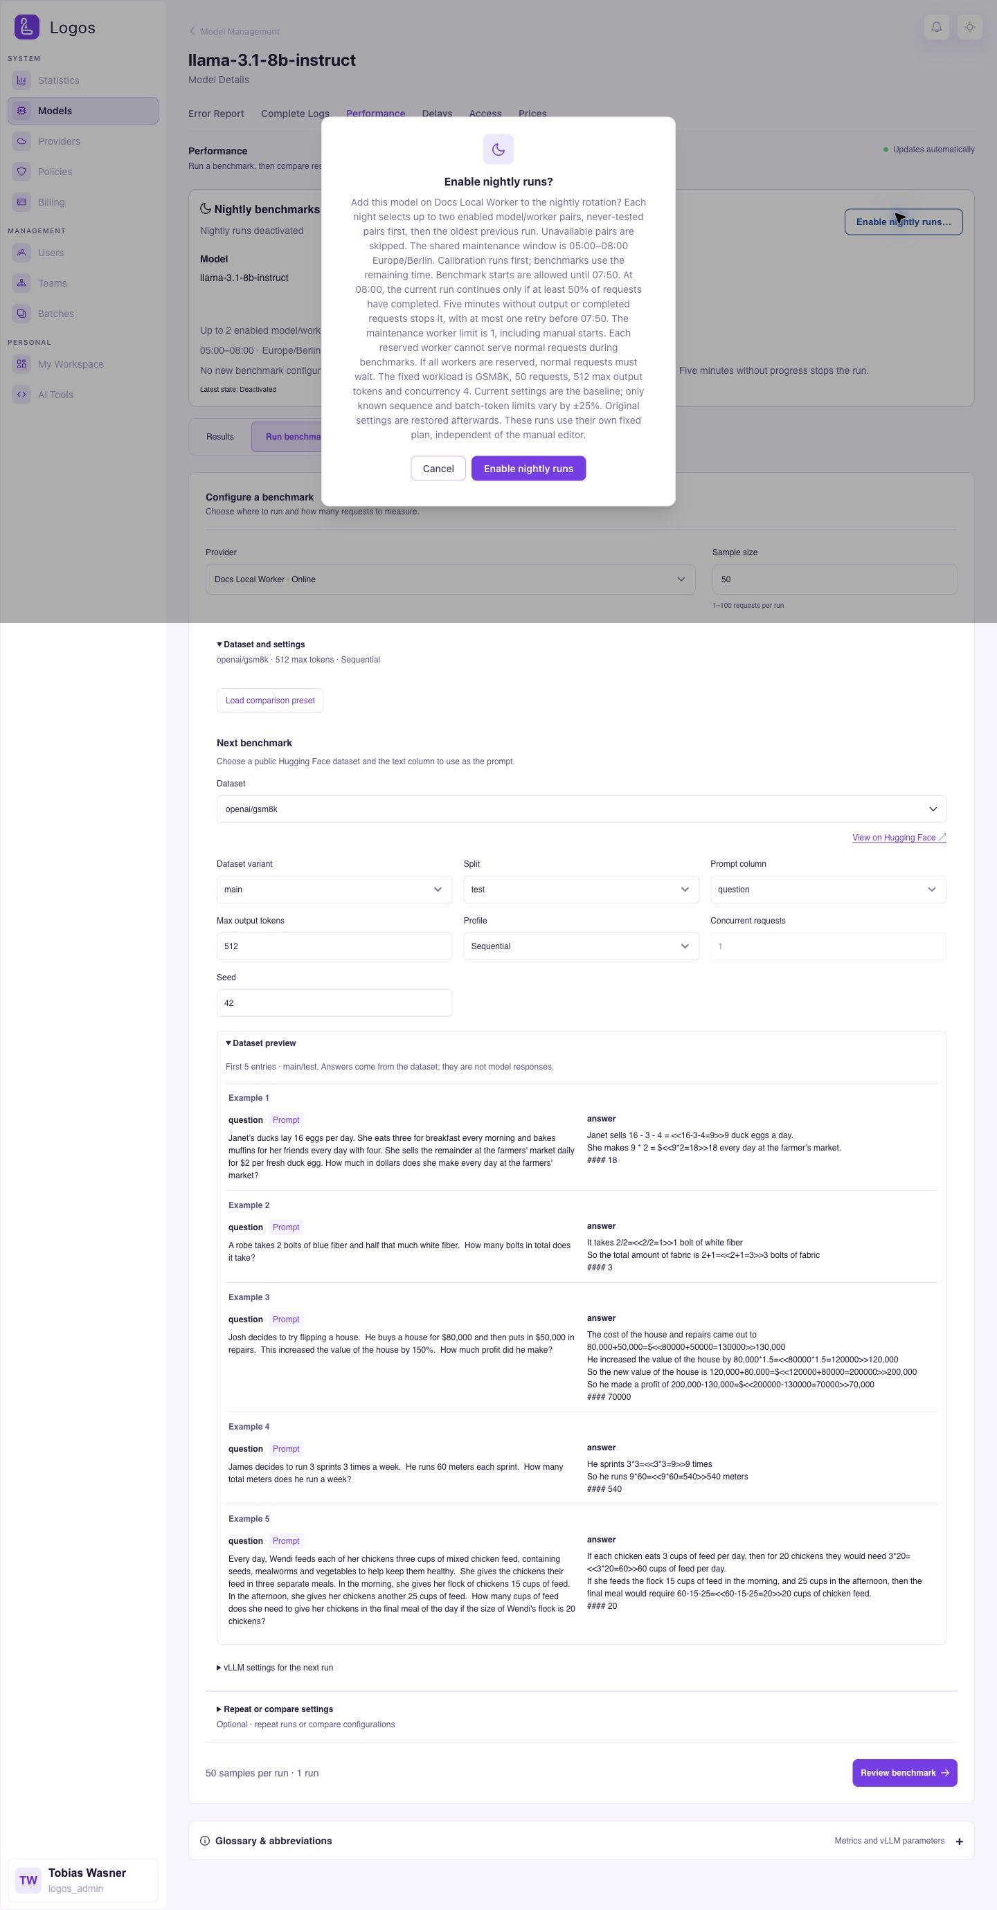The image size is (997, 1910).
Task: Open Providers via its cloud icon
Action: point(21,141)
